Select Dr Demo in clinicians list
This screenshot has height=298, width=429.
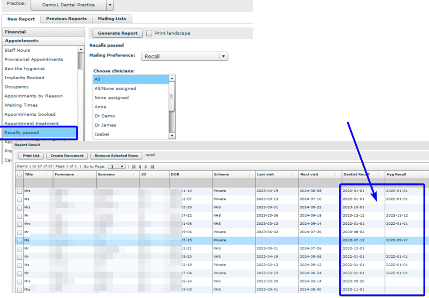pyautogui.click(x=105, y=116)
